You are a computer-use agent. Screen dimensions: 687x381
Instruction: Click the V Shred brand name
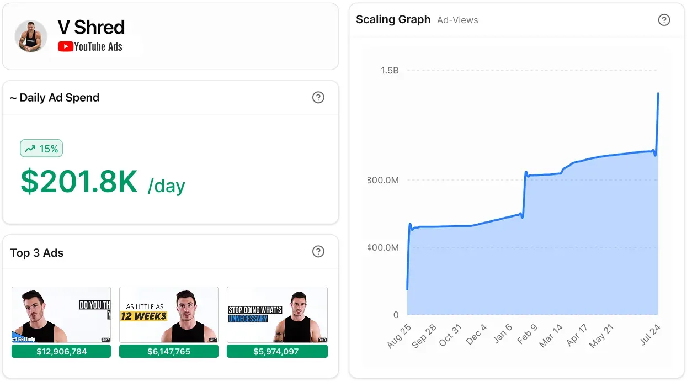(91, 27)
